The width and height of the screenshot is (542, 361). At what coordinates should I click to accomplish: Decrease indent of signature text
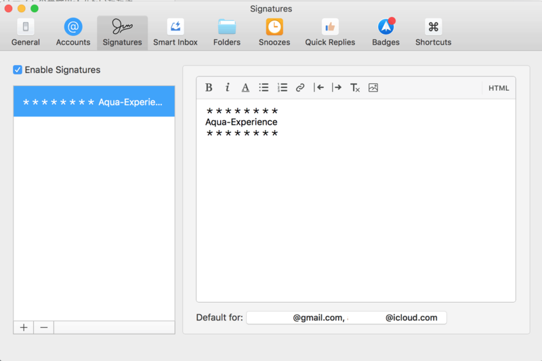click(x=318, y=88)
